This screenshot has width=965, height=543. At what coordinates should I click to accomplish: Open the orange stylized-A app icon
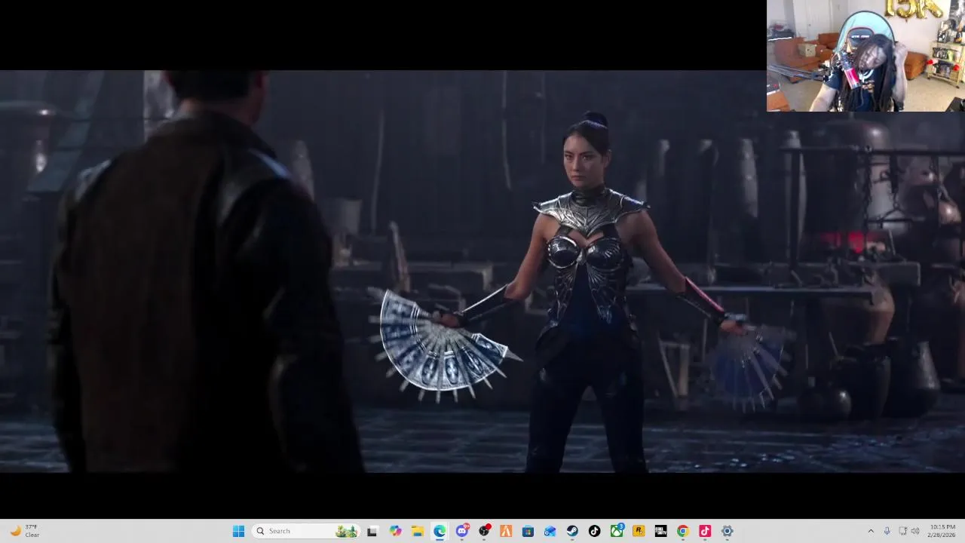point(506,531)
